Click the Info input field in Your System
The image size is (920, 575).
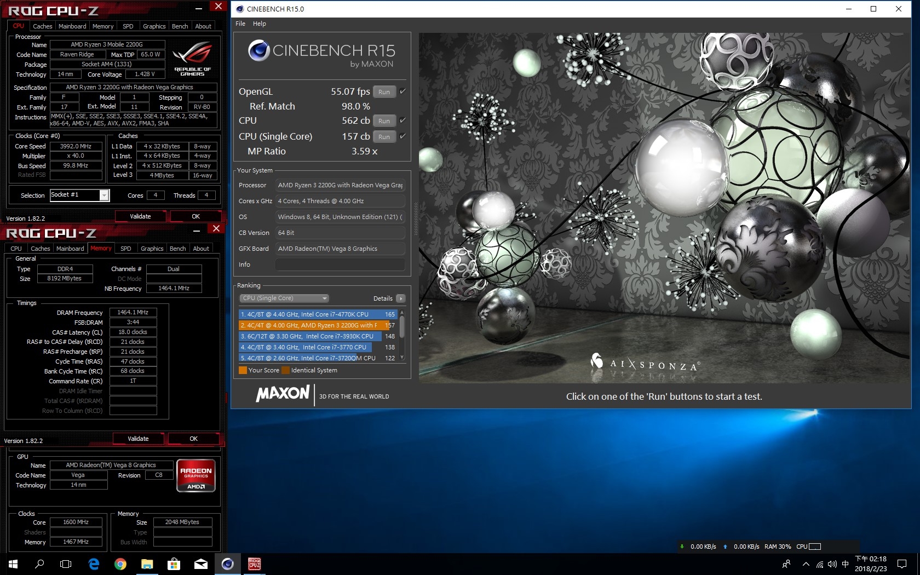pyautogui.click(x=340, y=264)
